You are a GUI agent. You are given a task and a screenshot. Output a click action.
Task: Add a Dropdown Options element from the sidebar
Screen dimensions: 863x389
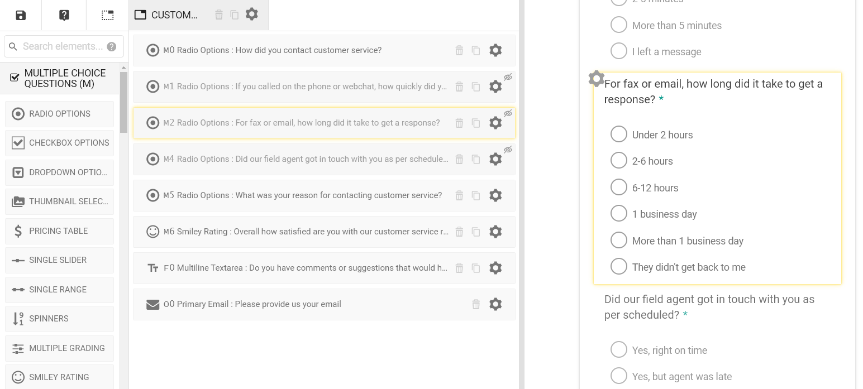pos(60,172)
